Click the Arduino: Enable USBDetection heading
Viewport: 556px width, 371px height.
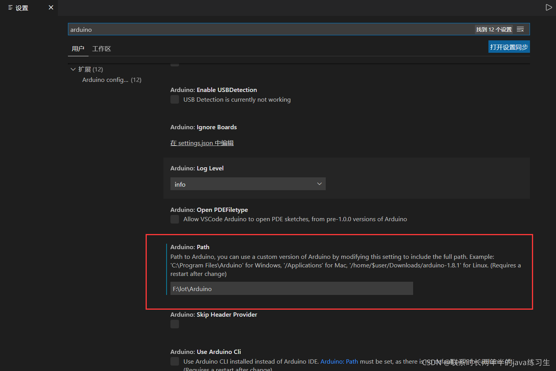214,90
